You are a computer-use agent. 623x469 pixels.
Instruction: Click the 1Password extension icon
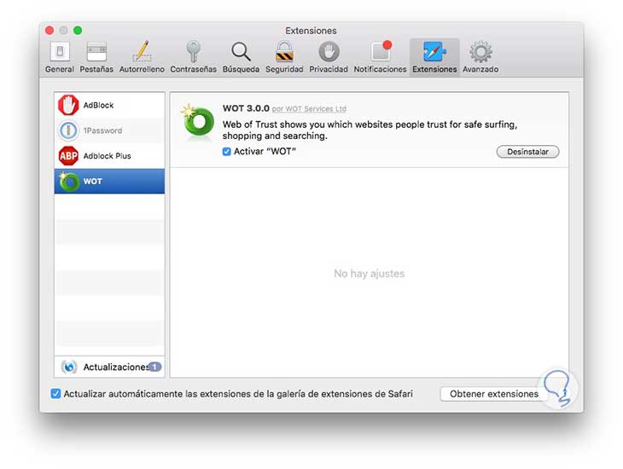click(68, 130)
